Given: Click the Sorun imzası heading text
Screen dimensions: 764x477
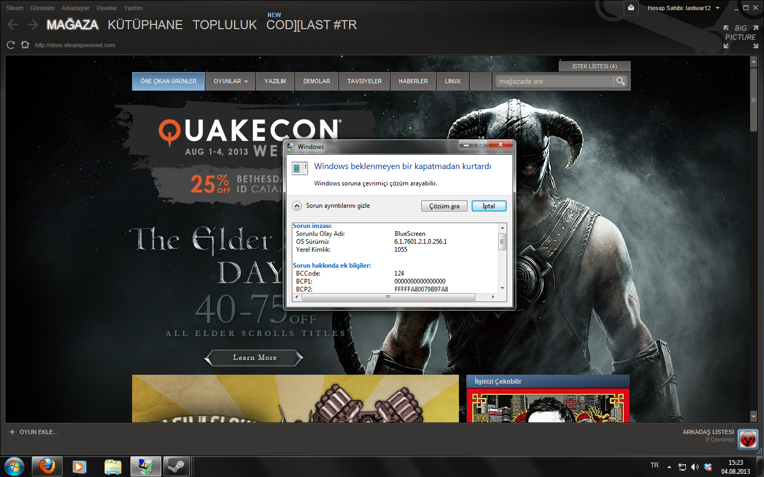Looking at the screenshot, I should (x=312, y=226).
